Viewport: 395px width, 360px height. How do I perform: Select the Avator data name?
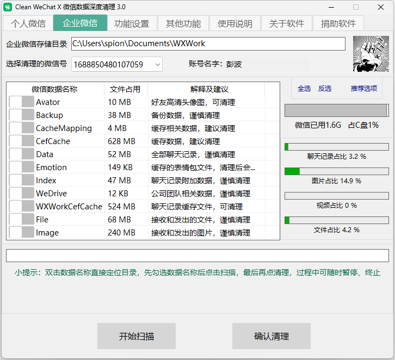[x=48, y=102]
